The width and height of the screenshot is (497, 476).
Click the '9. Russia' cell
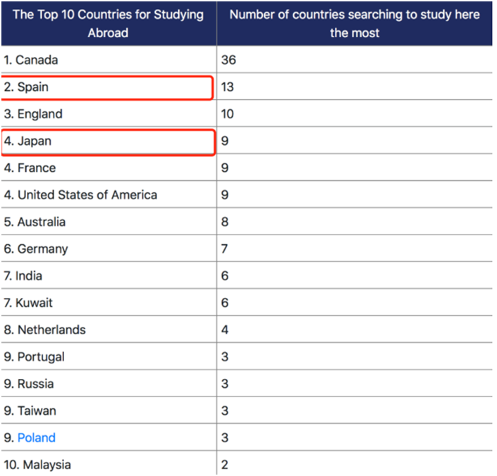(x=29, y=384)
